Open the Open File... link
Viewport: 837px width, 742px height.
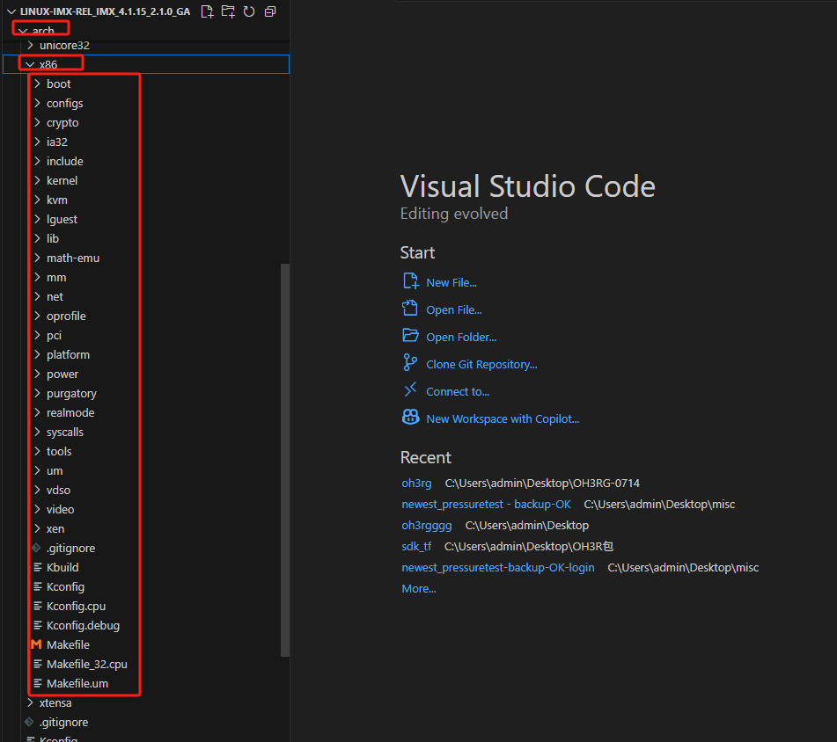[x=454, y=309]
